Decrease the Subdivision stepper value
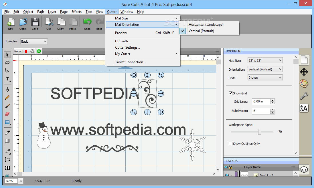The width and height of the screenshot is (314, 188). point(272,112)
